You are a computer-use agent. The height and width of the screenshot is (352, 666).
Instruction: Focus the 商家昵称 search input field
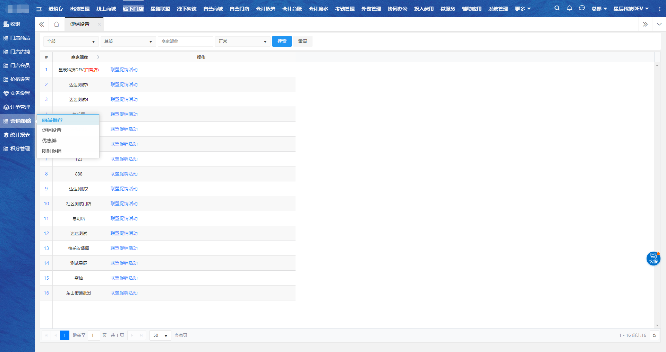(x=185, y=42)
